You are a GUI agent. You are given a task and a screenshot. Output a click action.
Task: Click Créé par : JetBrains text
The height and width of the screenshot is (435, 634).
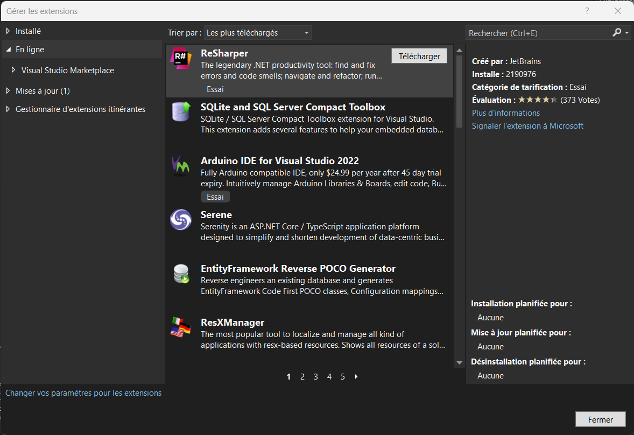pos(506,61)
